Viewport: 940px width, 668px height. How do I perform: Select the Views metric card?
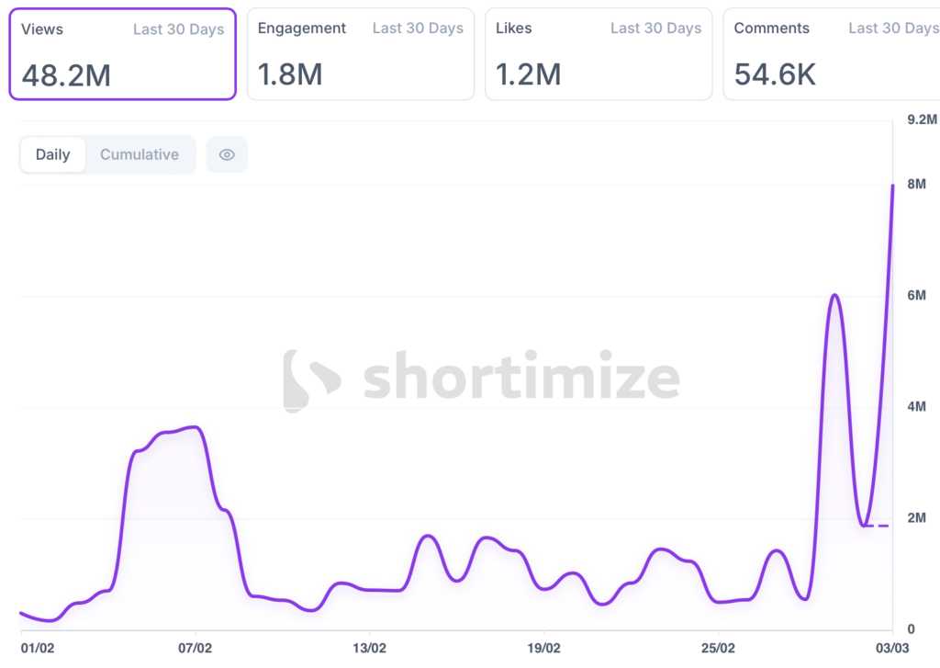coord(122,53)
